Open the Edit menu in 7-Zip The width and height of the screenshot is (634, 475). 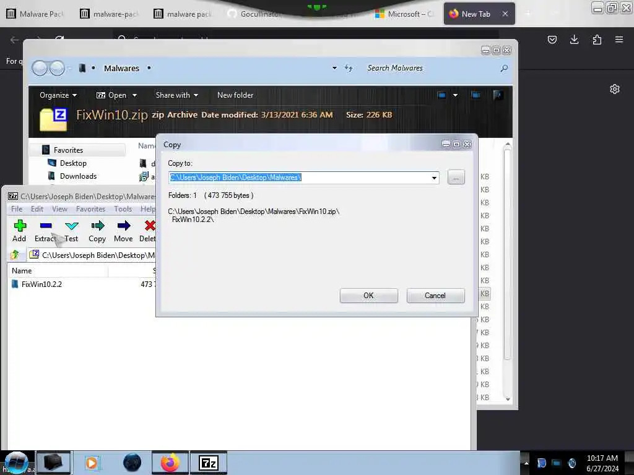[37, 209]
